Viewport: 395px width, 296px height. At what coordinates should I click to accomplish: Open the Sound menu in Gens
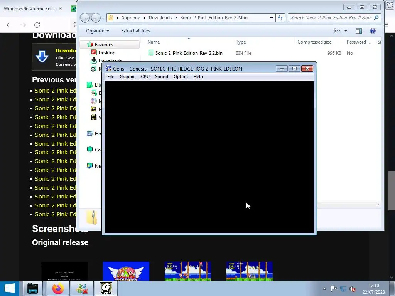click(x=162, y=77)
